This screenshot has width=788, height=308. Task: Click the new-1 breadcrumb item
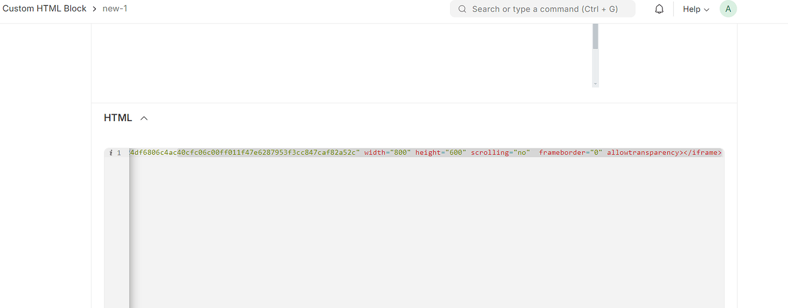coord(115,9)
